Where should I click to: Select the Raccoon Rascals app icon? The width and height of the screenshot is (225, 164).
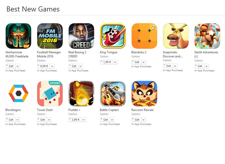coord(144,94)
